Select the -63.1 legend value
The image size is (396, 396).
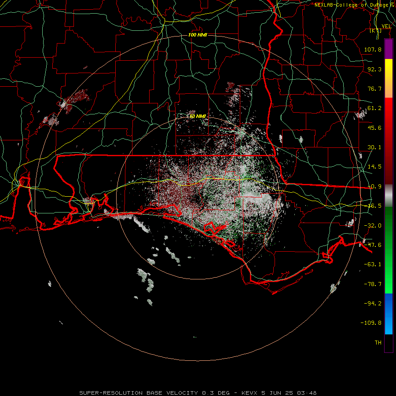(373, 264)
